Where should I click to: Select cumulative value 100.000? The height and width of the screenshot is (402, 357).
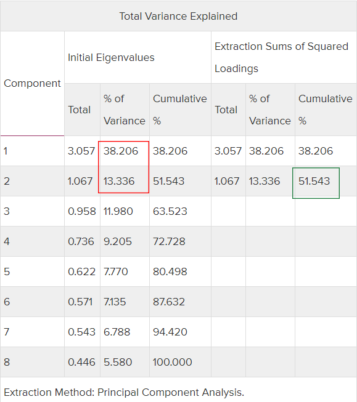[x=173, y=362]
